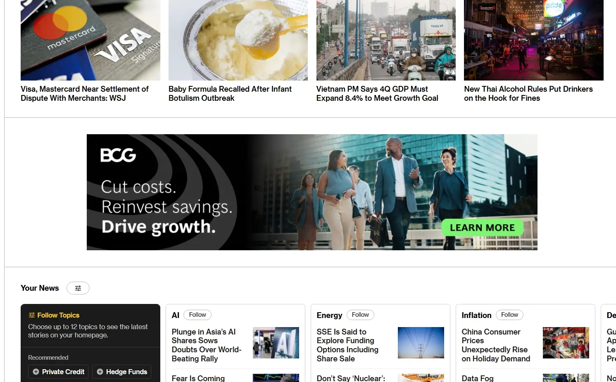Read the Baby Formula recall story

(x=230, y=93)
